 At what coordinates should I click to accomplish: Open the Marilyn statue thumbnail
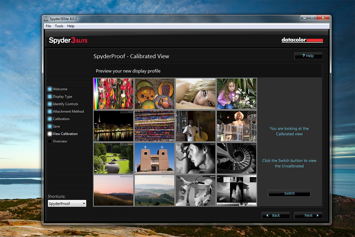point(237,126)
